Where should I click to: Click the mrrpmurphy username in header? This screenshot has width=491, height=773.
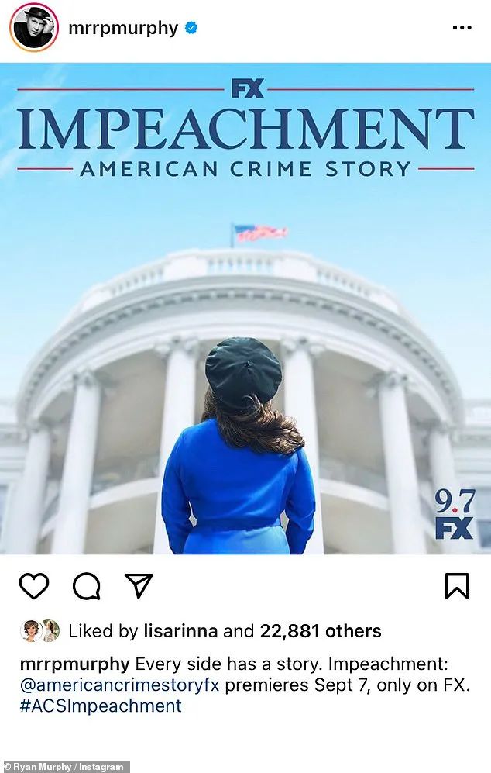(123, 29)
